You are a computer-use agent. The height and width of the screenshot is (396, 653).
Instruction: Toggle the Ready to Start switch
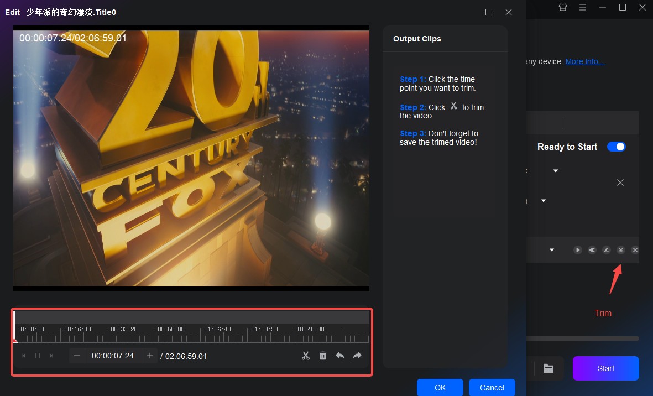[x=616, y=146]
